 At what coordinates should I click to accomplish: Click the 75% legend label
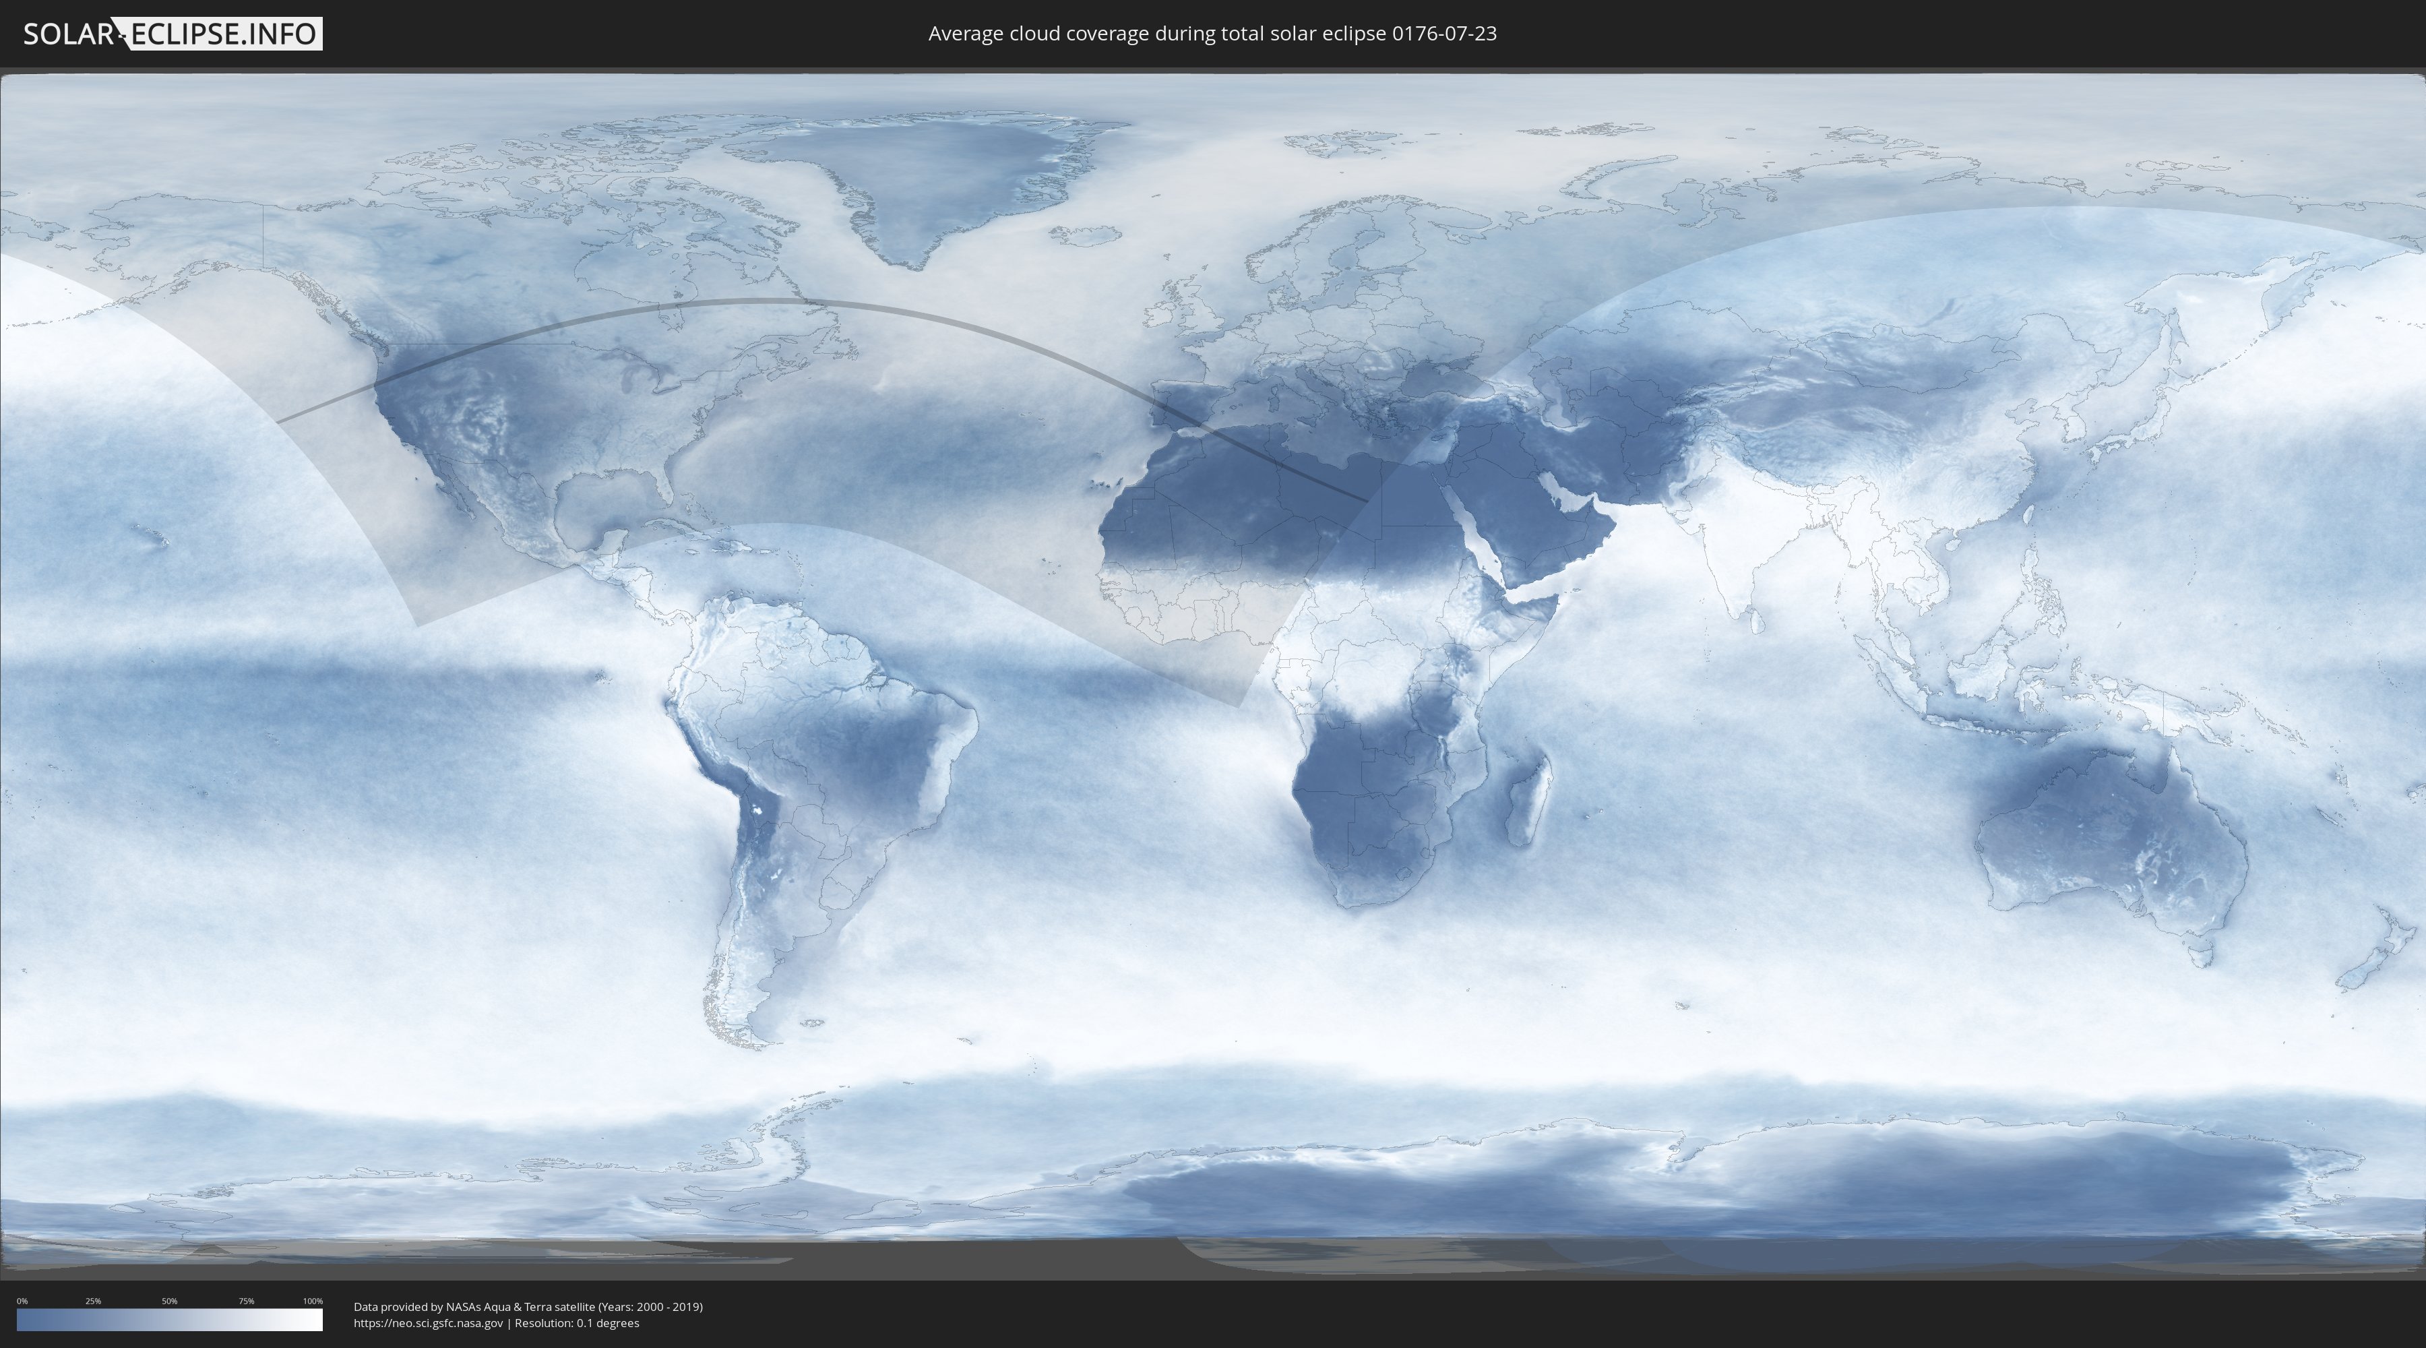(246, 1301)
